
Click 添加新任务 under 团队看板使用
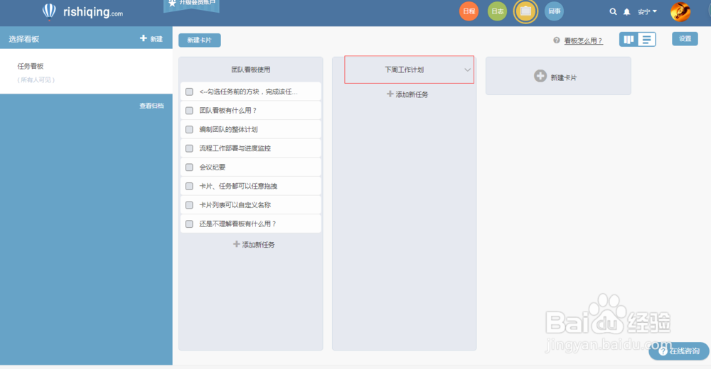coord(254,245)
